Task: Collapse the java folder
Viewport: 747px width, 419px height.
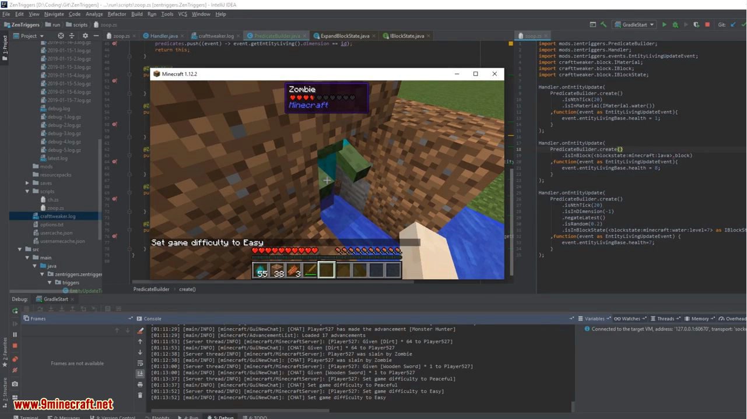Action: point(34,266)
